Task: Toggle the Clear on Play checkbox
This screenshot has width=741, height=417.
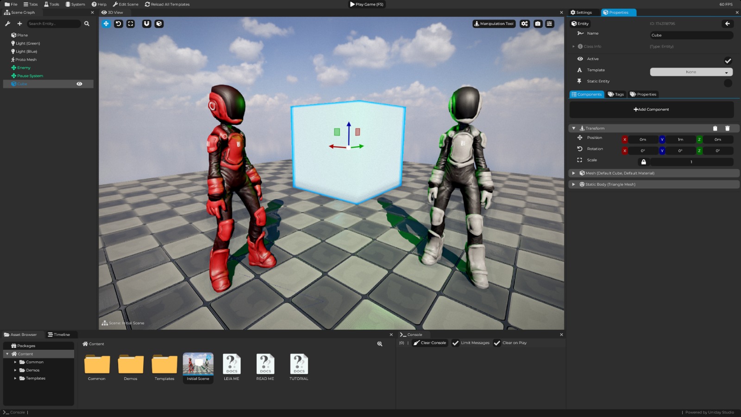Action: (497, 343)
